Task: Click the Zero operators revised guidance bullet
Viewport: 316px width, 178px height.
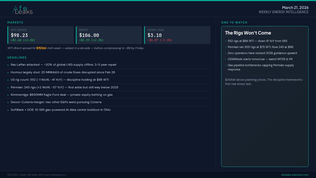Action: [x=262, y=53]
